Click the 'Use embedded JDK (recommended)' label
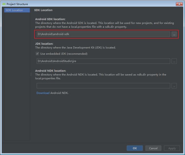 [64, 54]
